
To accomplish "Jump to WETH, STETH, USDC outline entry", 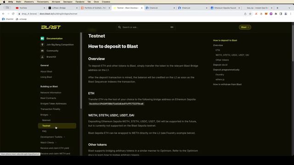I will coord(232,55).
